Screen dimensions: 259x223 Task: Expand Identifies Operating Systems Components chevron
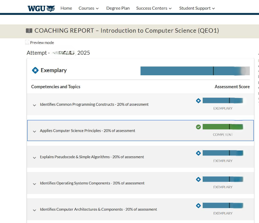[x=34, y=184]
